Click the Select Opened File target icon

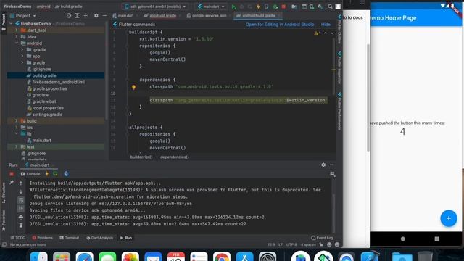click(69, 15)
